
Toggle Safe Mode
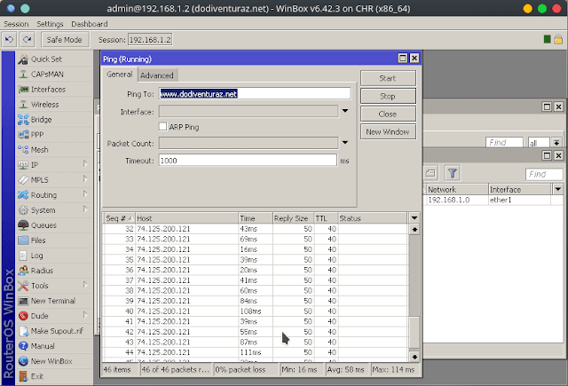[x=65, y=39]
